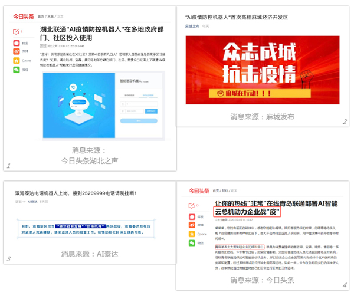Click the comment icon in panel 4 sidebar
Viewport: 354px width, 299px height.
(192, 206)
